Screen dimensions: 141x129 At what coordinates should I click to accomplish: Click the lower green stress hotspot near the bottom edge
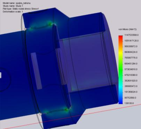tap(66, 110)
